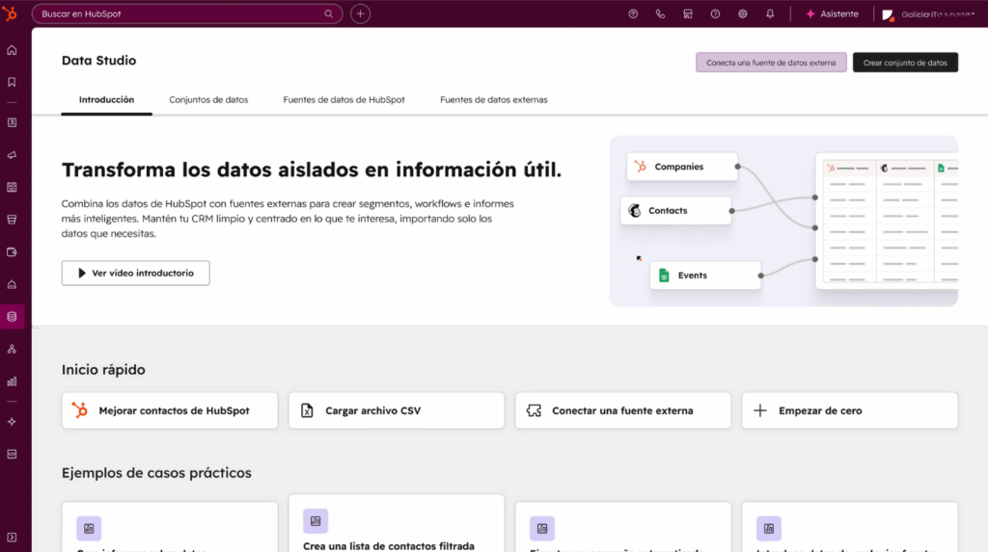Viewport: 988px width, 552px height.
Task: Click the plus quick-create button near search
Action: tap(360, 14)
